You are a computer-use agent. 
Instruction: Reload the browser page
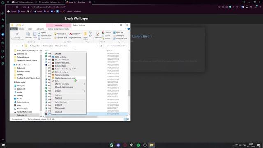tap(17, 7)
